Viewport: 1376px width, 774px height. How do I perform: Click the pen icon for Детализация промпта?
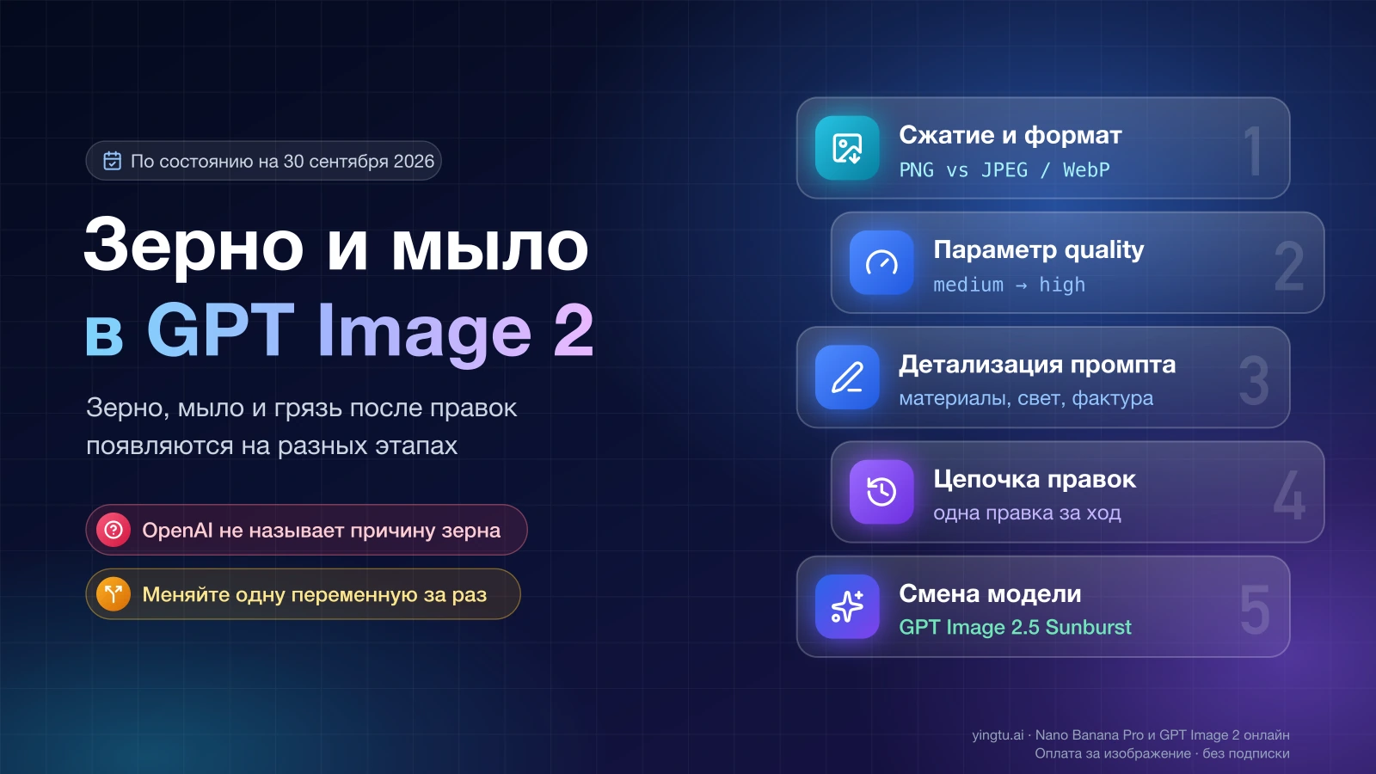point(847,377)
